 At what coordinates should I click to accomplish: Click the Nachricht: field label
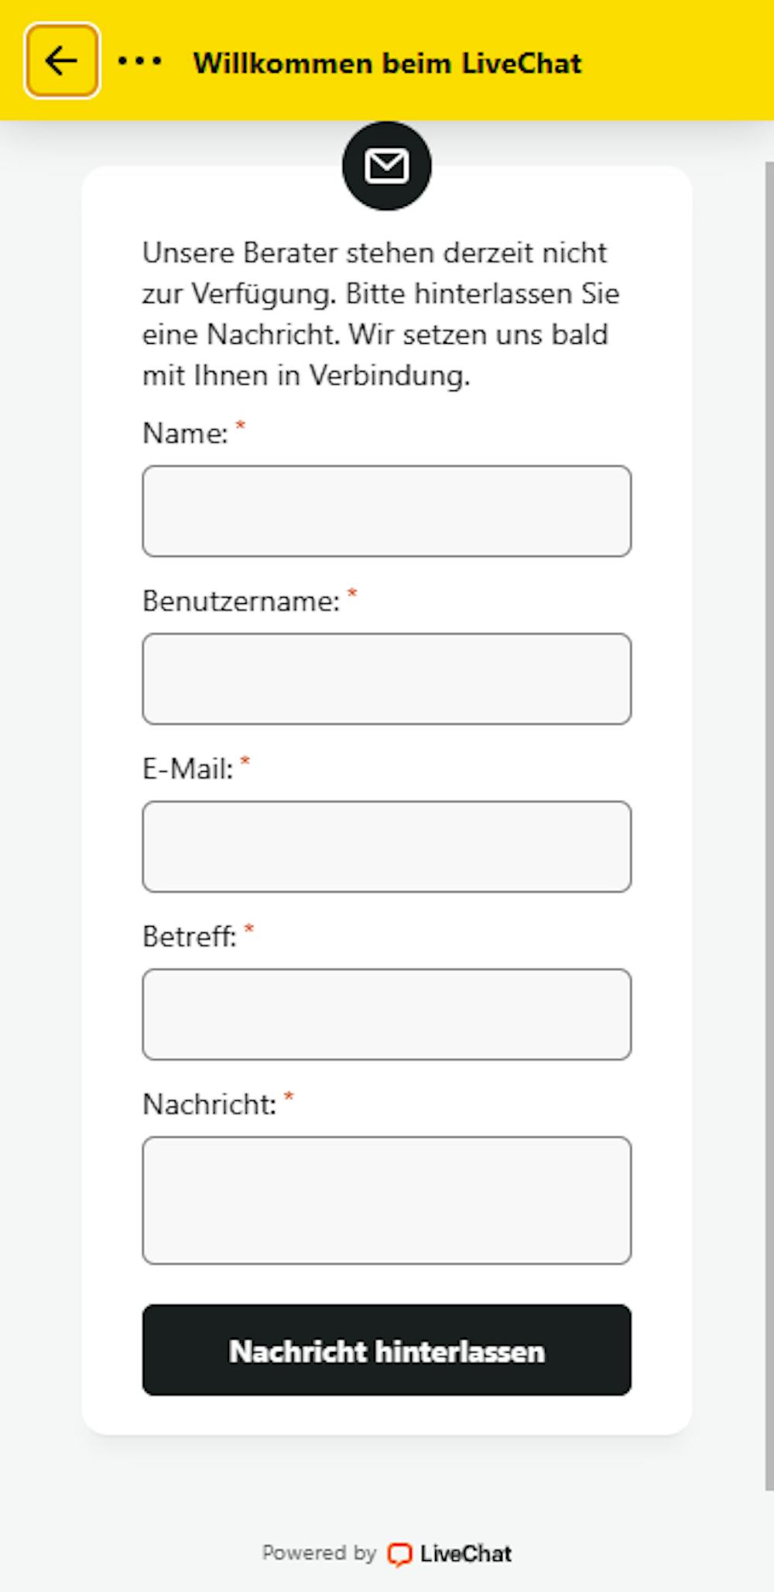pyautogui.click(x=210, y=1104)
